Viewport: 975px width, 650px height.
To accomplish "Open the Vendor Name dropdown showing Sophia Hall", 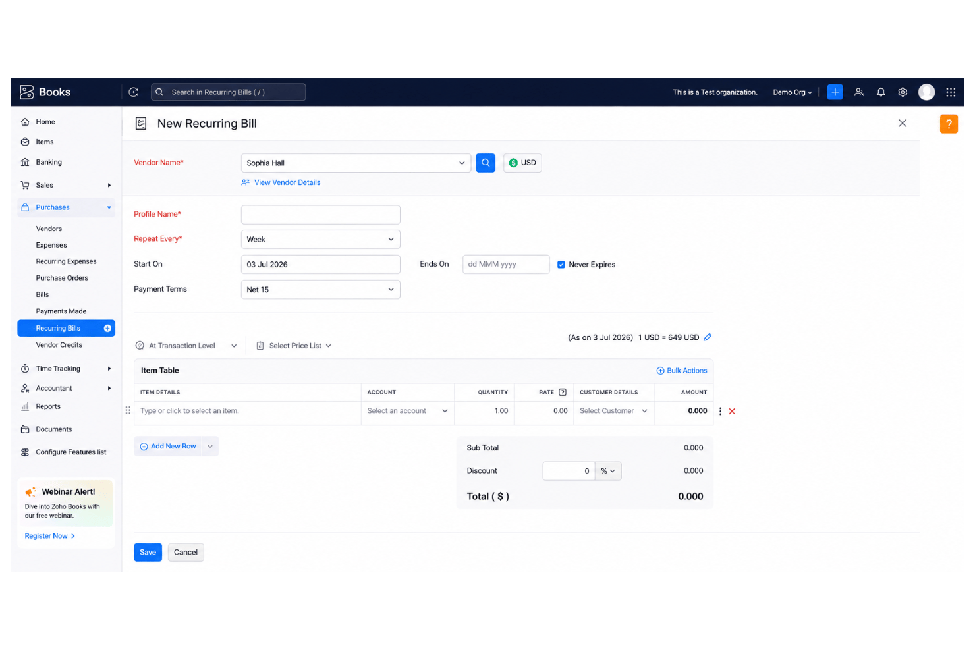I will pos(356,163).
